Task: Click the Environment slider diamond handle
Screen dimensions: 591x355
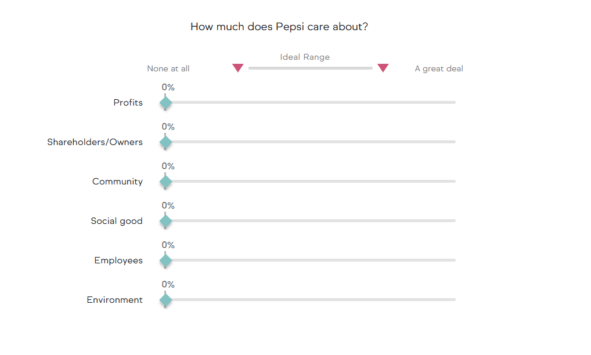Action: tap(165, 300)
